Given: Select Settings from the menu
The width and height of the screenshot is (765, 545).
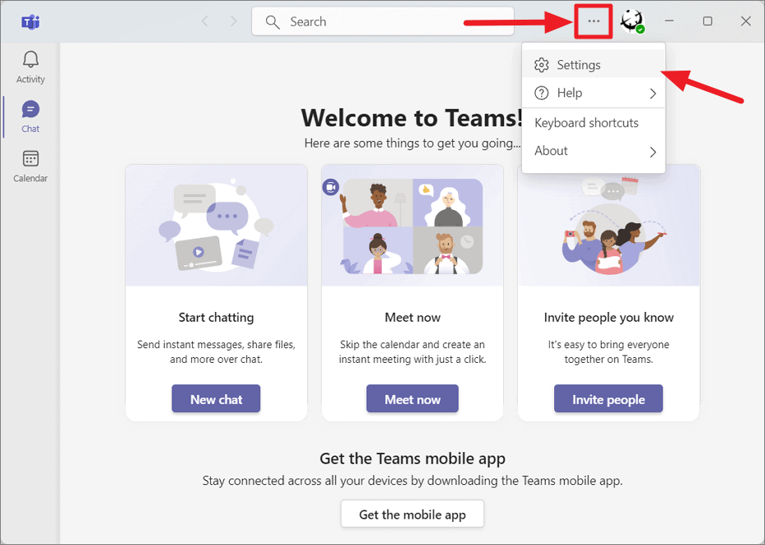Looking at the screenshot, I should 579,64.
